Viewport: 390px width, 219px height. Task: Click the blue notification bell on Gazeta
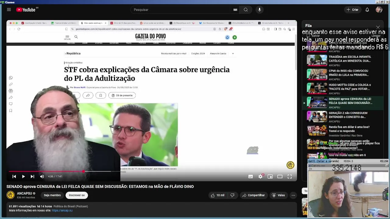(x=227, y=37)
